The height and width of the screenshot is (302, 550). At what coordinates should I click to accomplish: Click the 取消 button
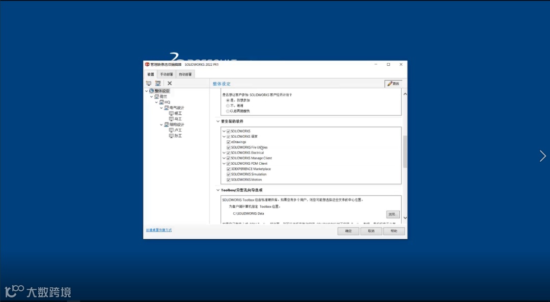tap(371, 231)
